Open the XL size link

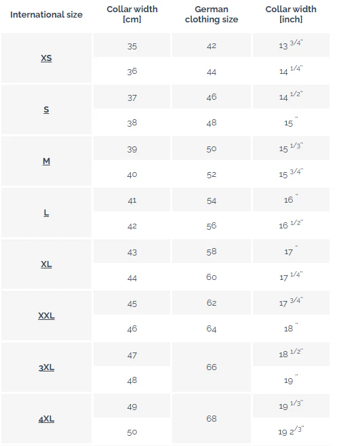click(46, 264)
